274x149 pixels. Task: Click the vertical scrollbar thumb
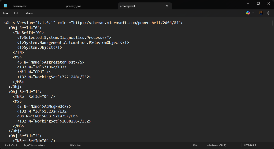(x=272, y=23)
